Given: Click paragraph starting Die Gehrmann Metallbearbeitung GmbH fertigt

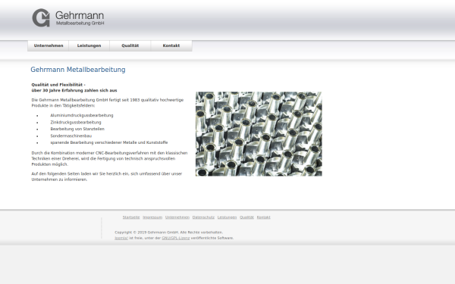Looking at the screenshot, I should point(108,102).
